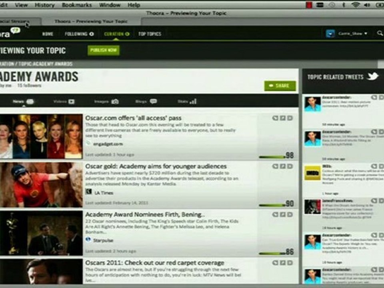Click the Publish Now button

point(104,50)
